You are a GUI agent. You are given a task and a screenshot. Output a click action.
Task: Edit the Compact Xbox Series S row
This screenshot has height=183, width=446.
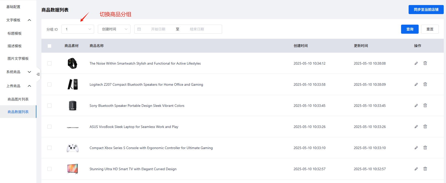coord(416,148)
